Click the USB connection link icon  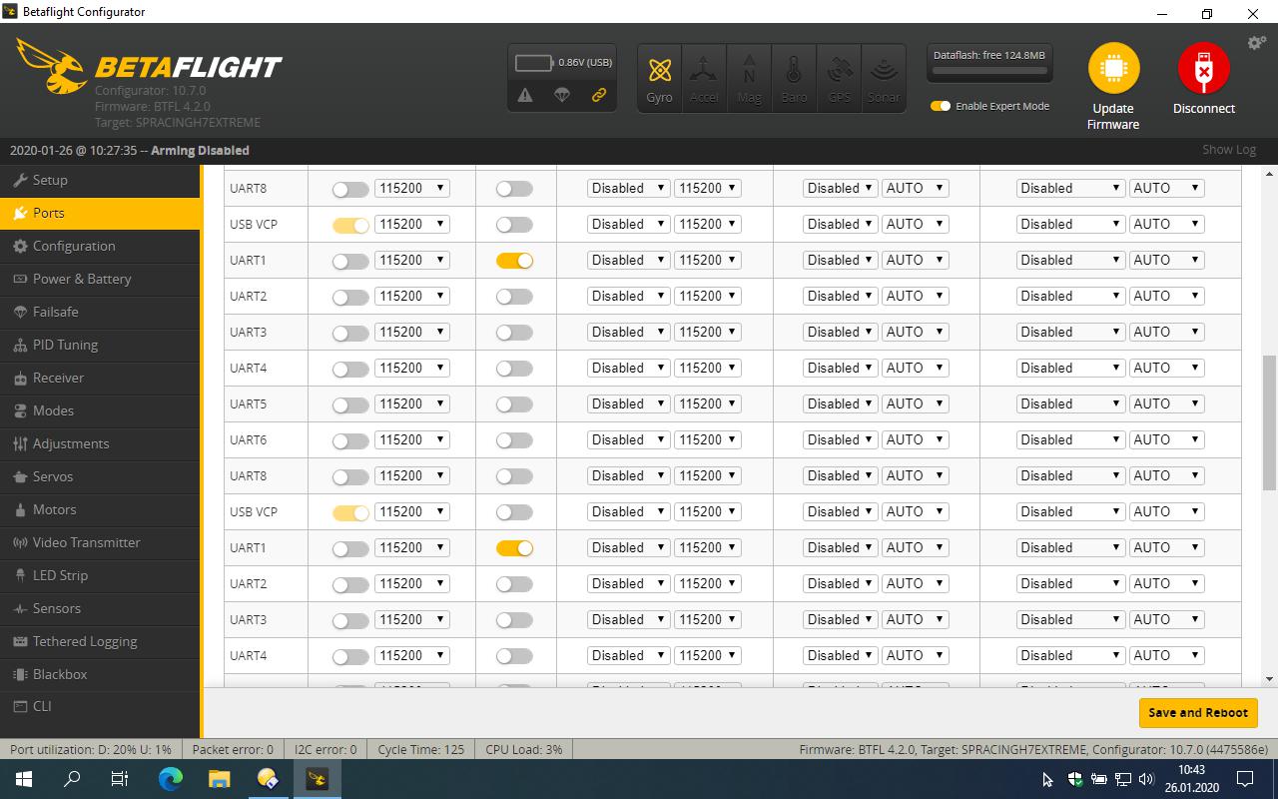pyautogui.click(x=598, y=97)
